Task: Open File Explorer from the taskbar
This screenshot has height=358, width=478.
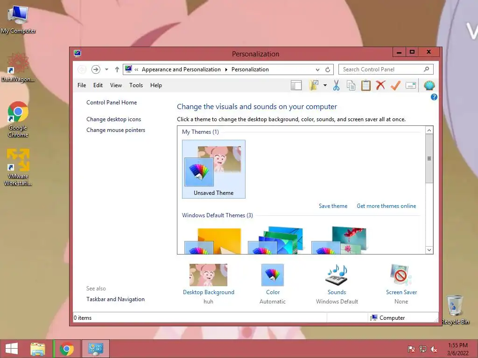Action: tap(38, 349)
